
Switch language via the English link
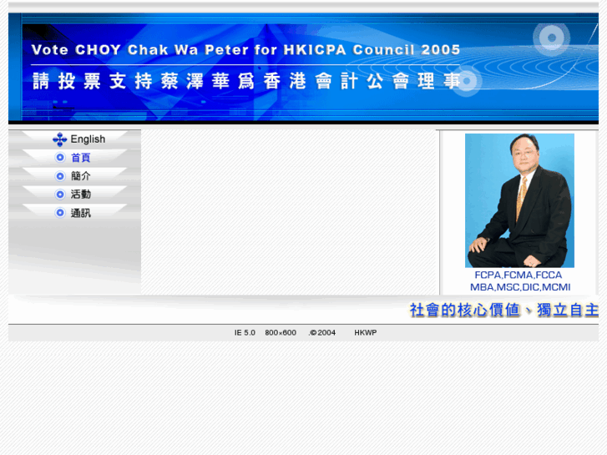click(x=88, y=139)
